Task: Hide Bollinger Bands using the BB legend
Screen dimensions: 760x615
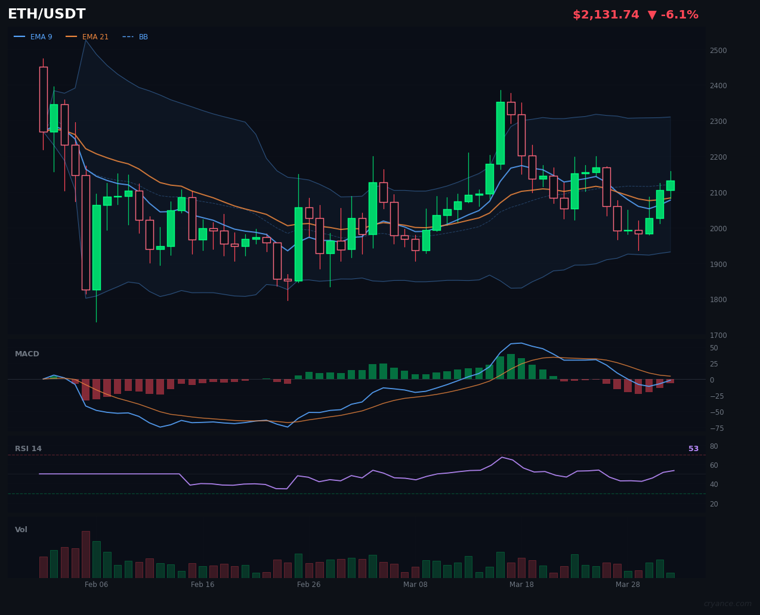Action: [143, 36]
